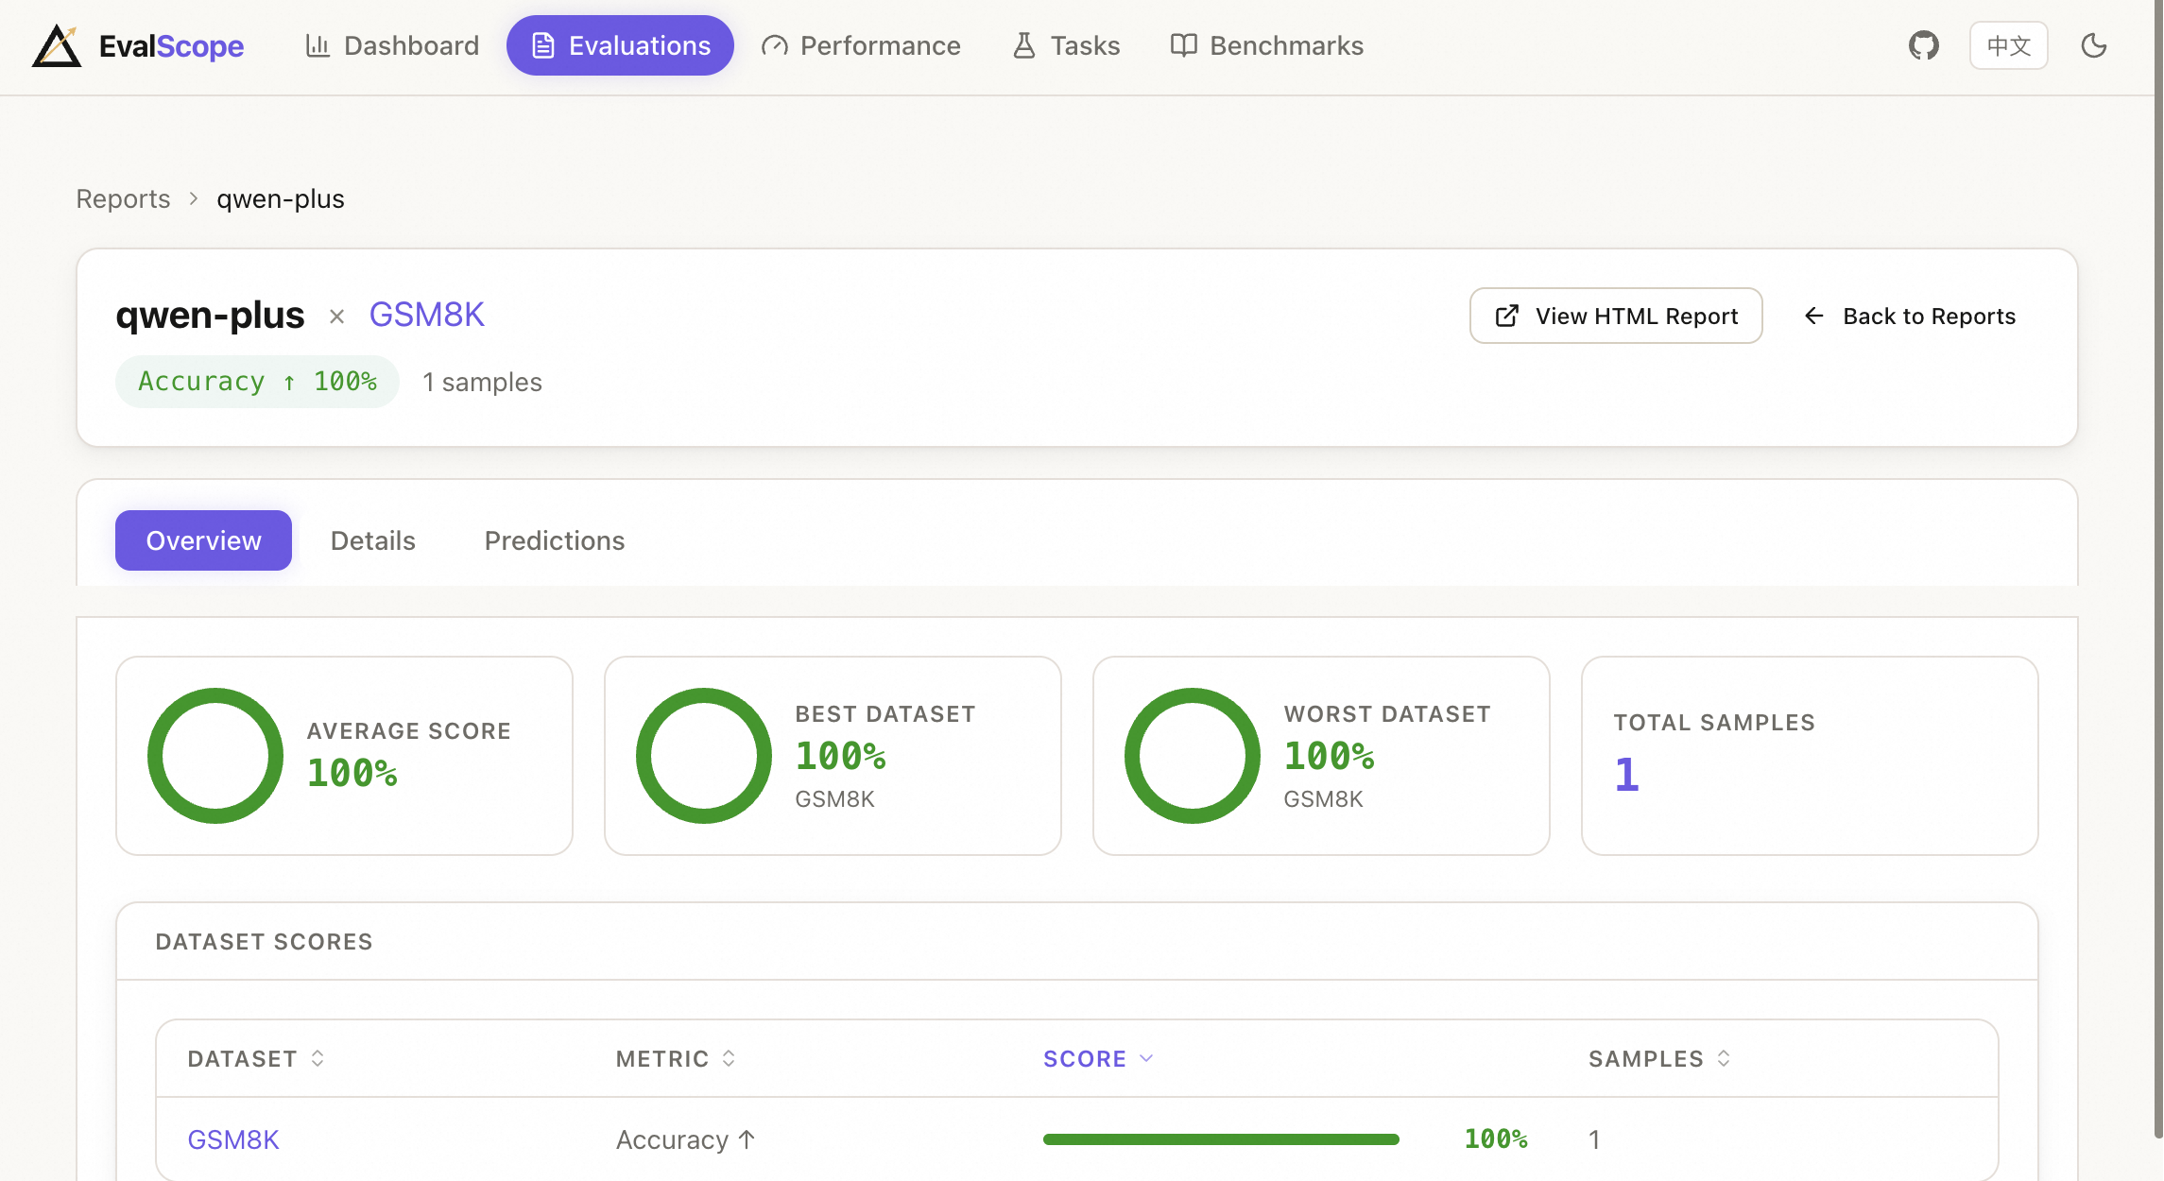Viewport: 2164px width, 1181px height.
Task: Sort by the METRIC column header
Action: tap(676, 1059)
